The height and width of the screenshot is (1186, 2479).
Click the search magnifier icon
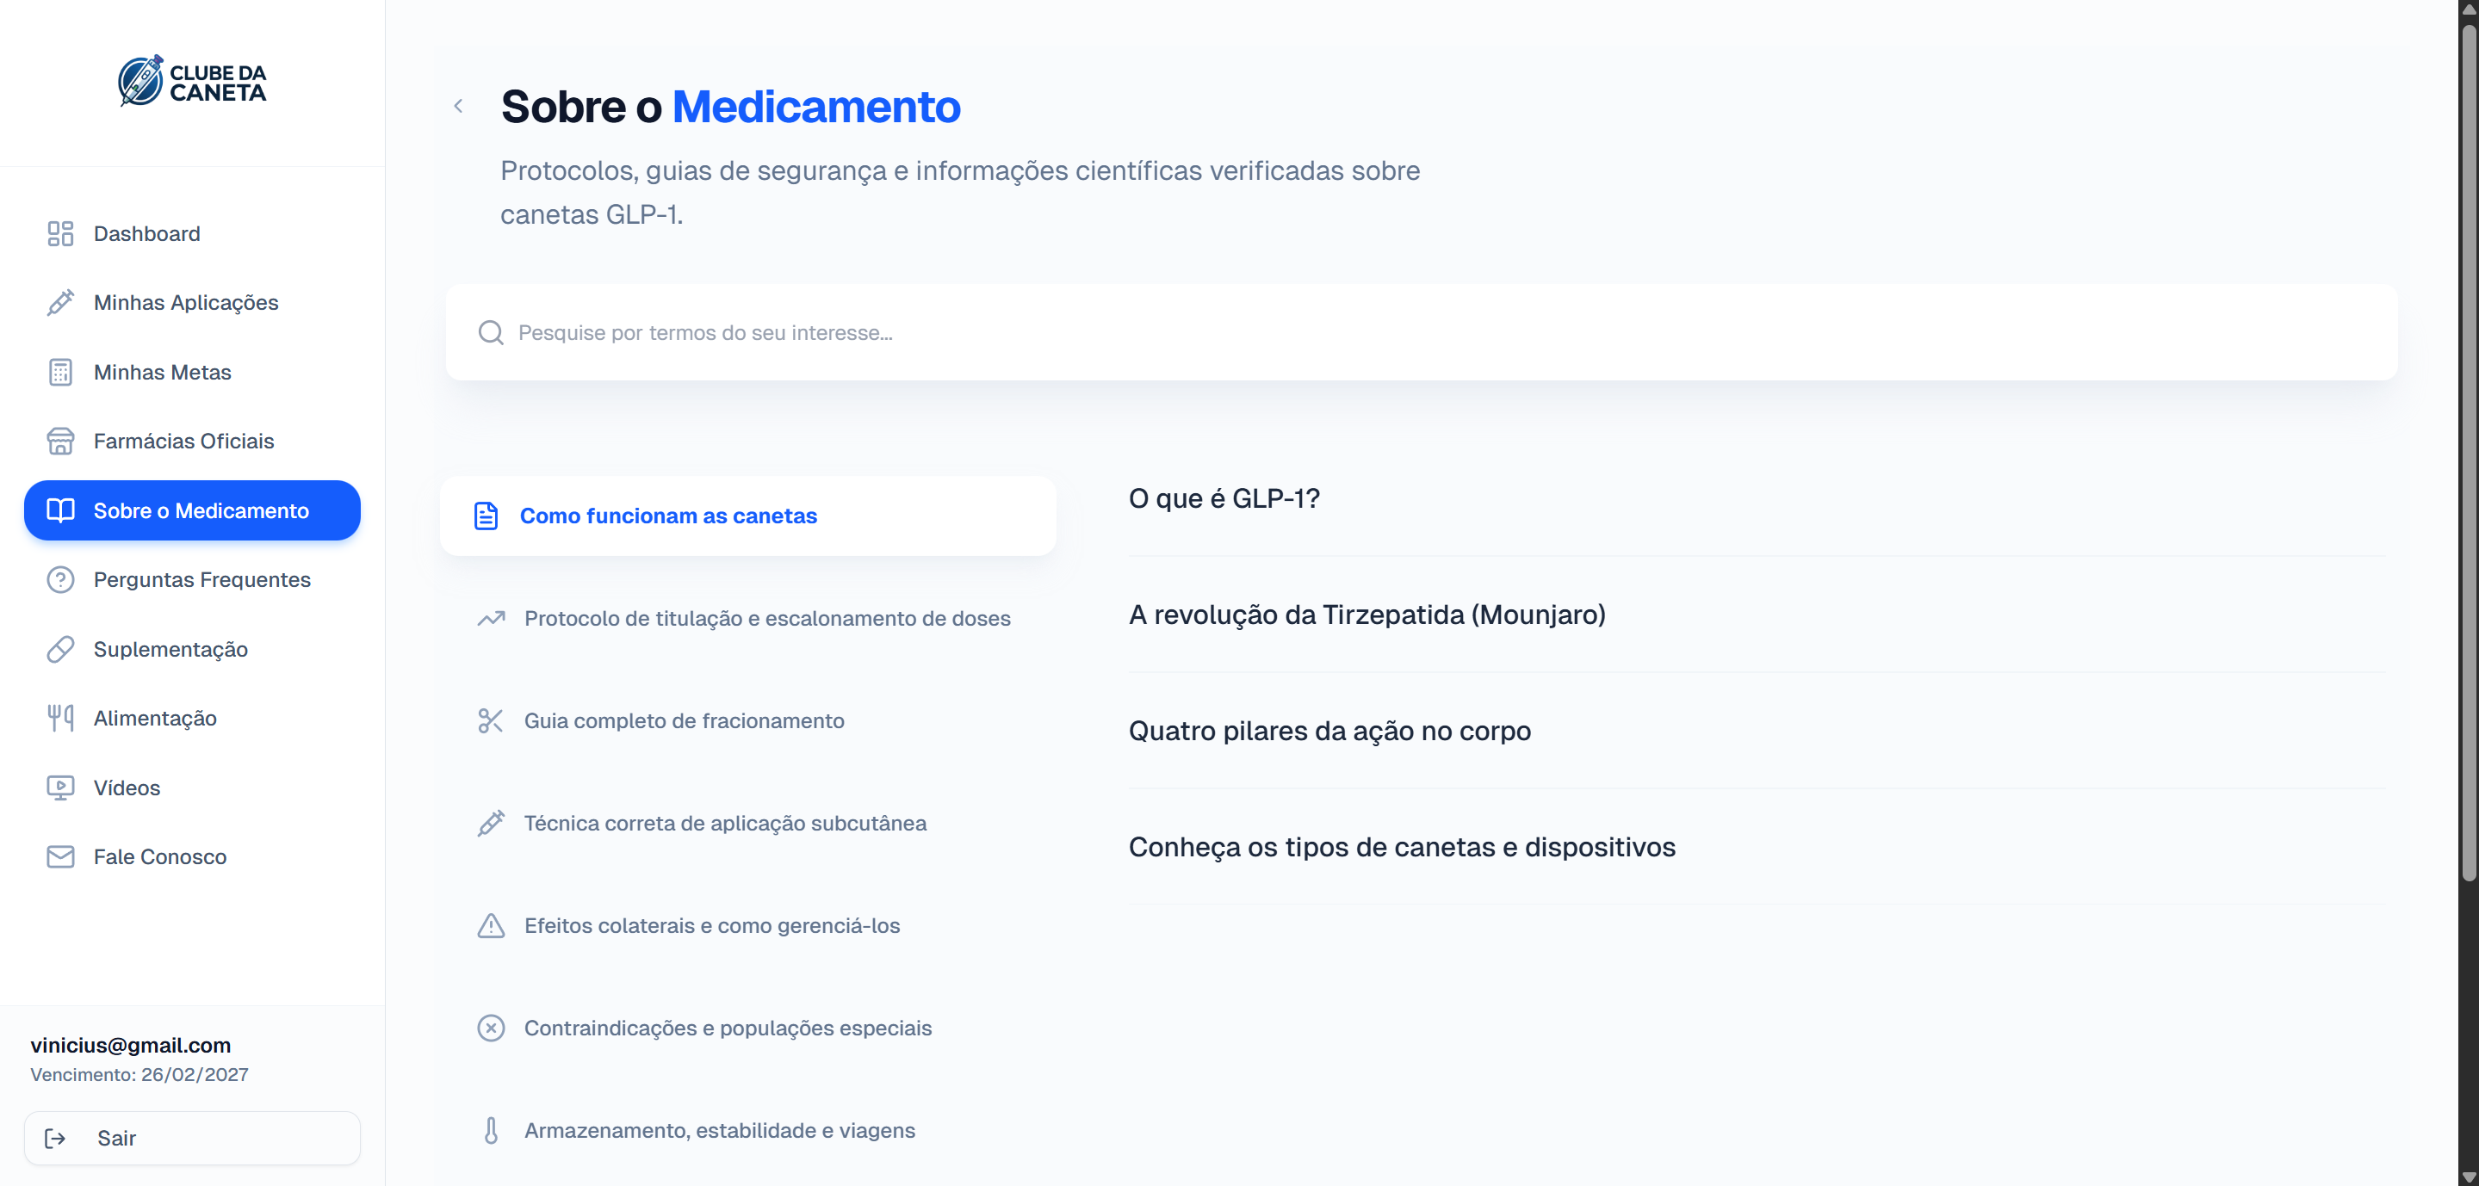click(491, 333)
